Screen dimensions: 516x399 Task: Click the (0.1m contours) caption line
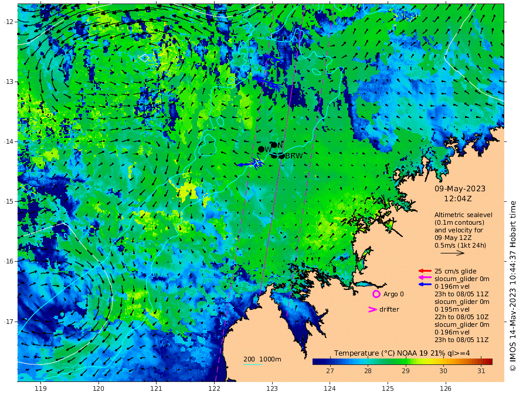tap(459, 222)
